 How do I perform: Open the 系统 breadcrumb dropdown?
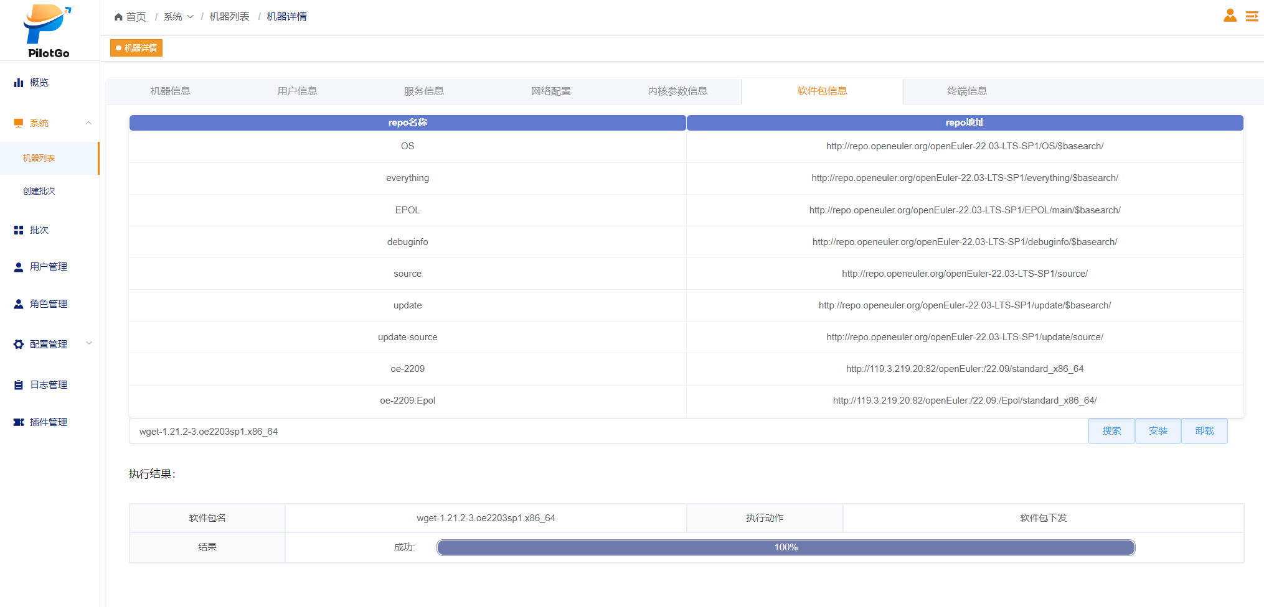pos(179,17)
